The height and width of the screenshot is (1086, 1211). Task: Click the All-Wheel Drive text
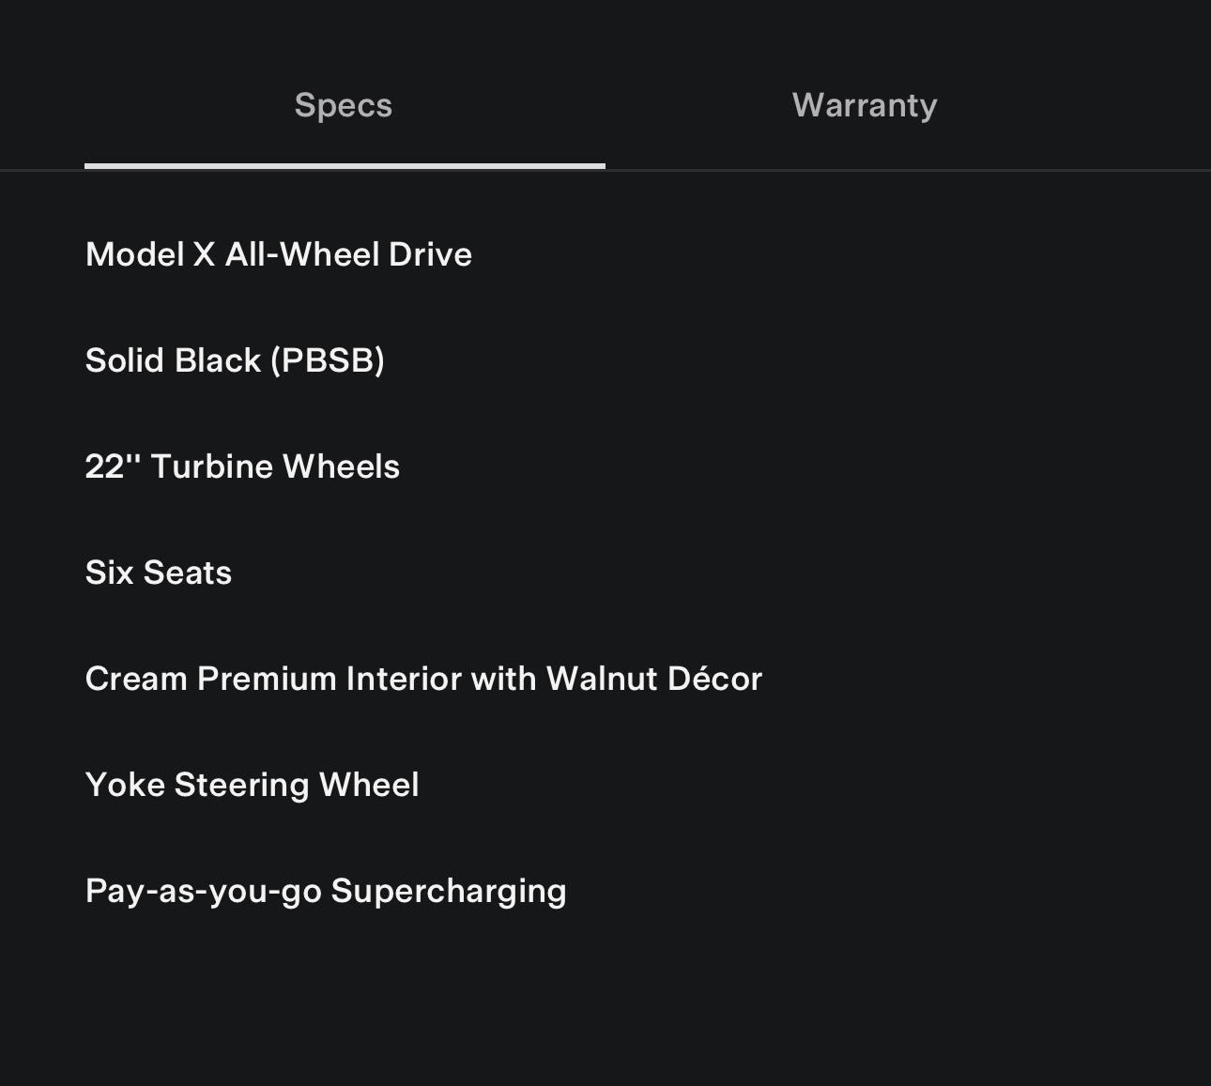pyautogui.click(x=348, y=254)
